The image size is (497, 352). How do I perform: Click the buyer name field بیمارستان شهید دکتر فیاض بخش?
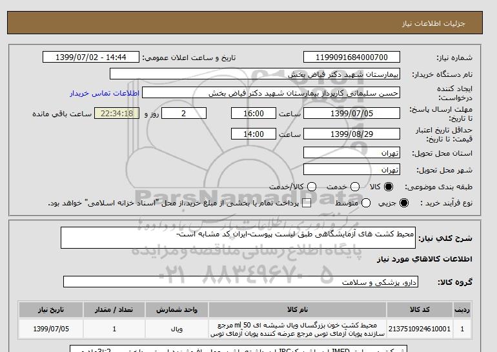pos(255,74)
